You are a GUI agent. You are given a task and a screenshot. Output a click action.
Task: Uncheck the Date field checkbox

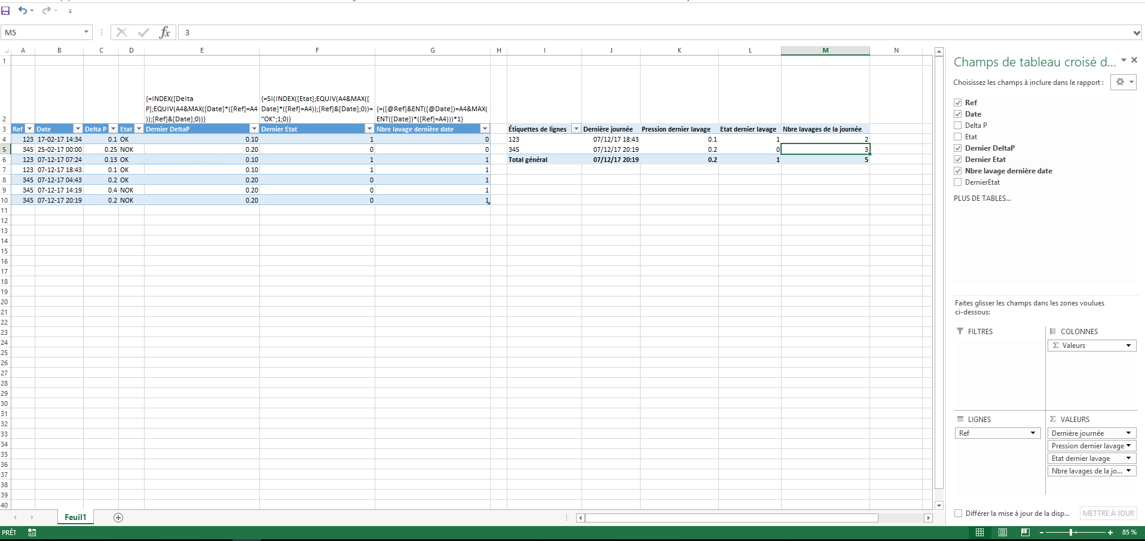[958, 114]
